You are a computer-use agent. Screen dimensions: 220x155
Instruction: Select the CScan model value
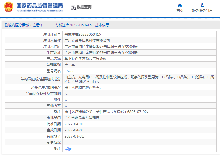point(69,71)
